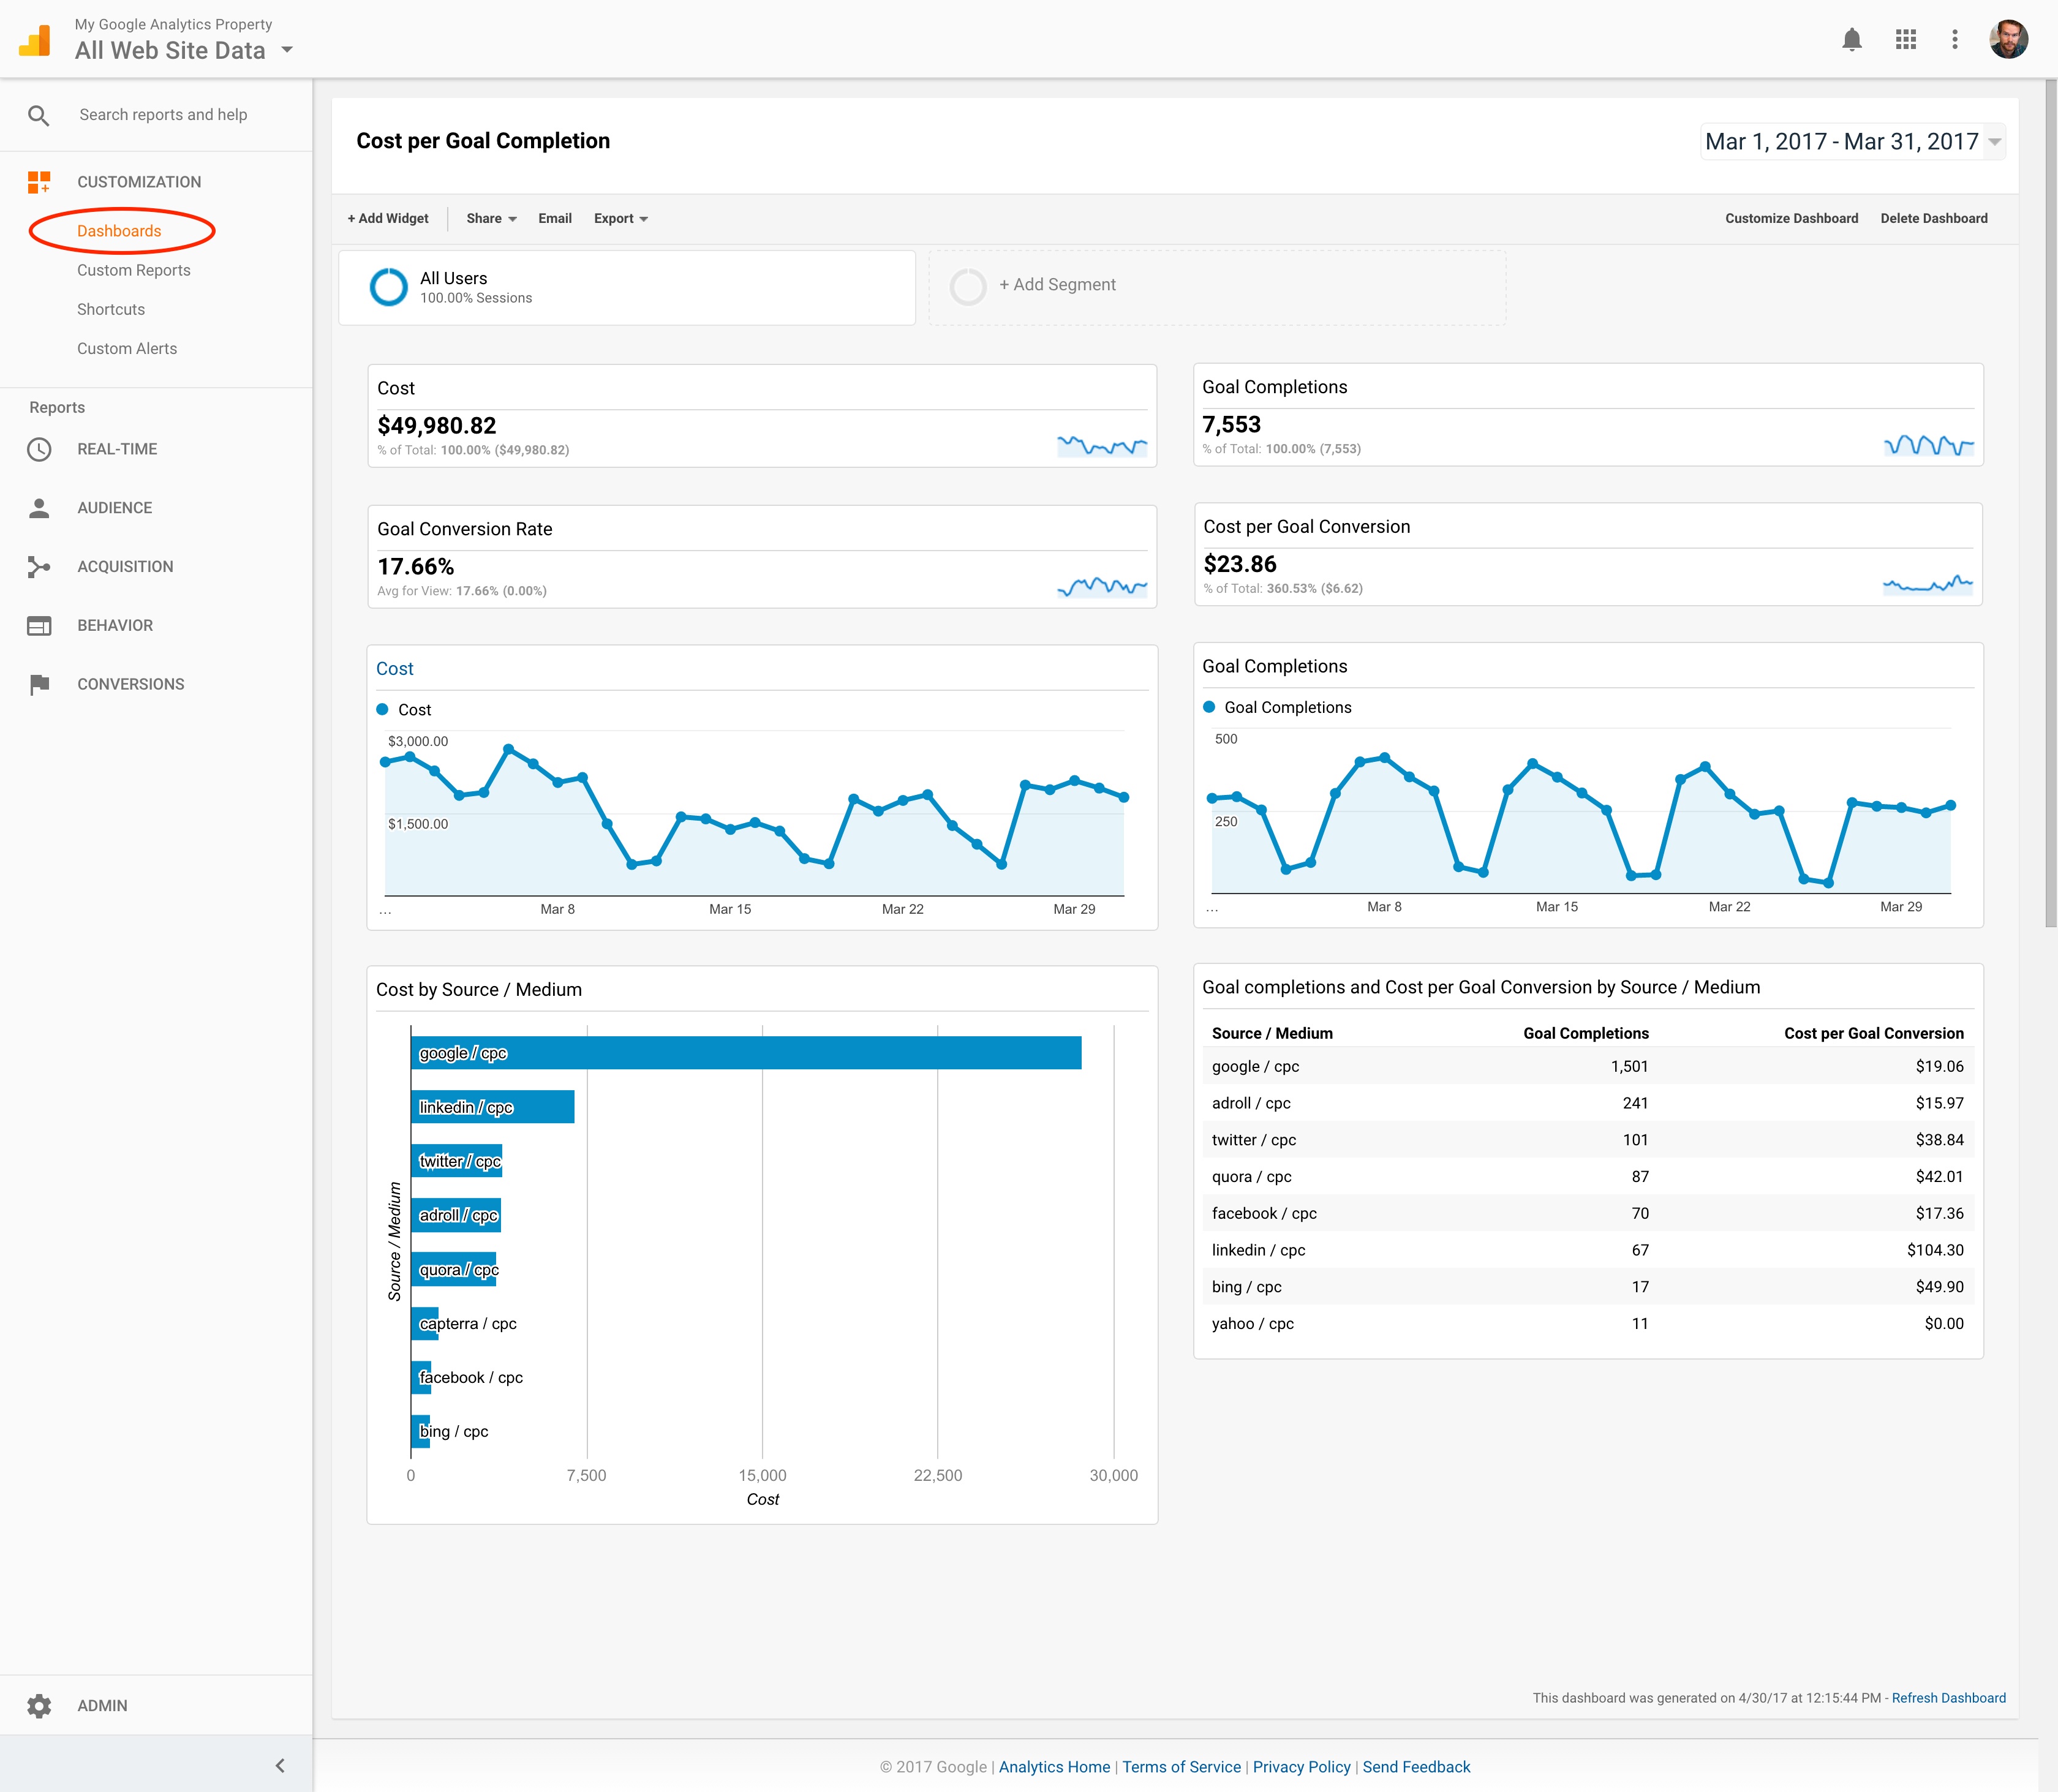Click the Acquisition branching icon
The image size is (2058, 1792).
click(39, 567)
